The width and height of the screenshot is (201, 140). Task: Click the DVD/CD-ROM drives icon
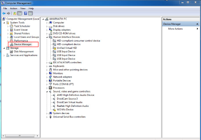[50, 33]
